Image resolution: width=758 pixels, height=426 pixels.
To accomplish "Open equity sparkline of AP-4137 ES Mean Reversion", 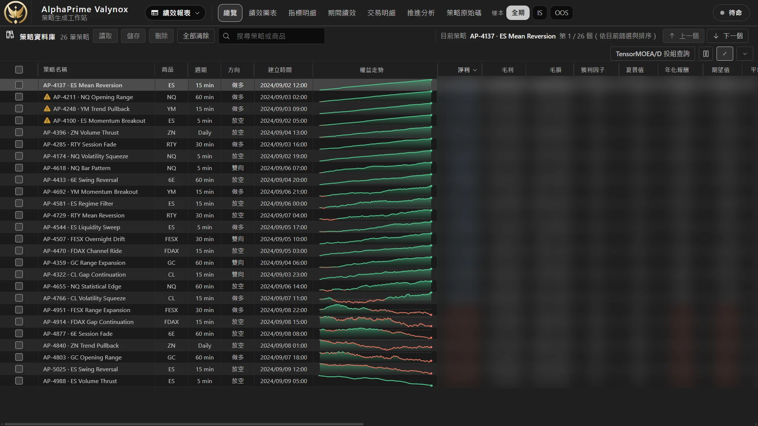I will click(375, 85).
